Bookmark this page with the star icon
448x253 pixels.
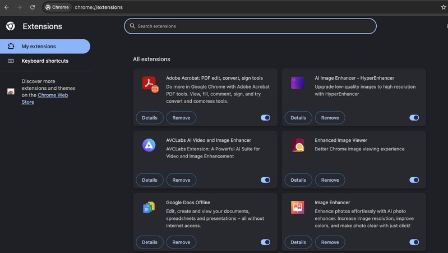coord(444,7)
